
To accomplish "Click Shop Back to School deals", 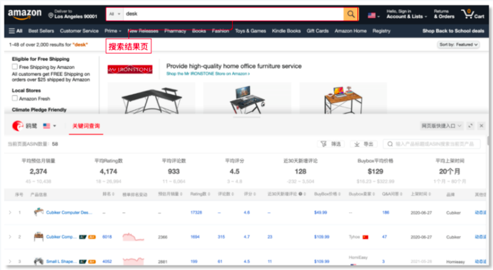I will 453,31.
